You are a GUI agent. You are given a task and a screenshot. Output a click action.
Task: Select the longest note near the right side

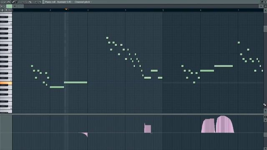[x=224, y=66]
